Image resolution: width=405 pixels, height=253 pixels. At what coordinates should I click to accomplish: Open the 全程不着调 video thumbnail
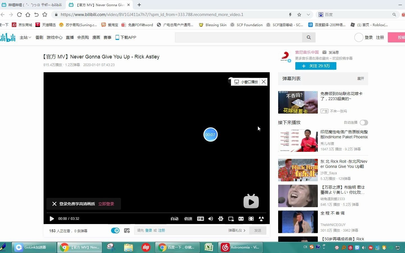298,222
